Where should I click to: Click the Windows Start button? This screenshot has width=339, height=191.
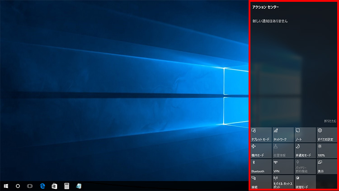pyautogui.click(x=6, y=186)
